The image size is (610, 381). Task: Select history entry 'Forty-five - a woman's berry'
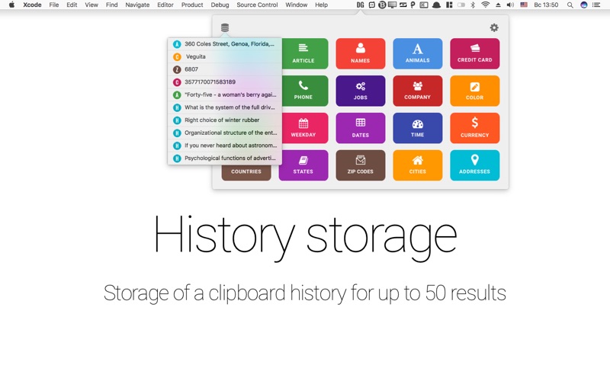(x=225, y=94)
